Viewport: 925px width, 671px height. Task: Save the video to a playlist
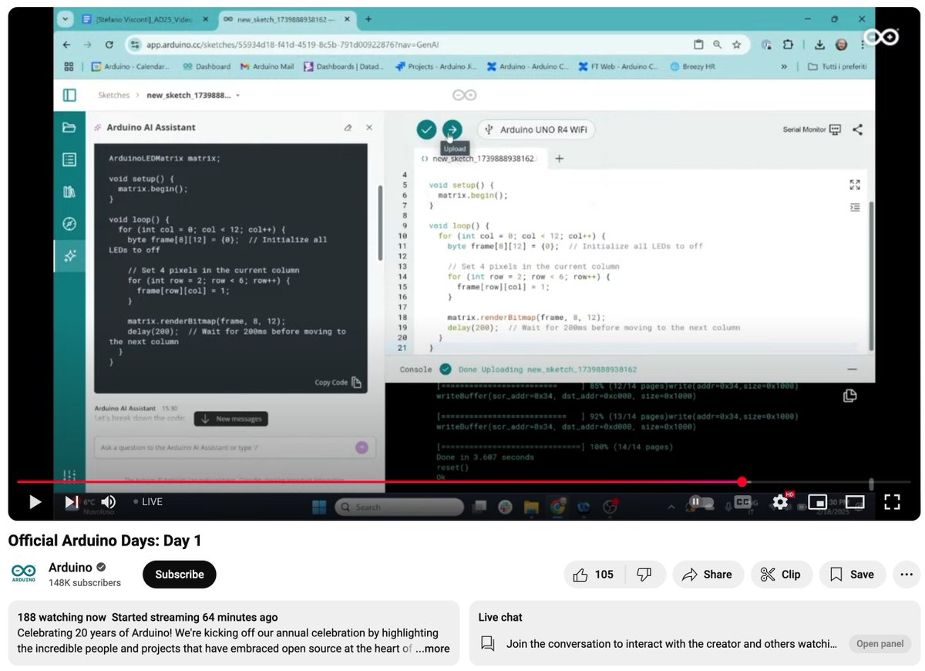click(x=853, y=575)
